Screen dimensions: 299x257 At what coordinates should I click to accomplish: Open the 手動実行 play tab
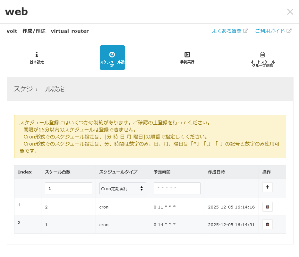point(187,58)
